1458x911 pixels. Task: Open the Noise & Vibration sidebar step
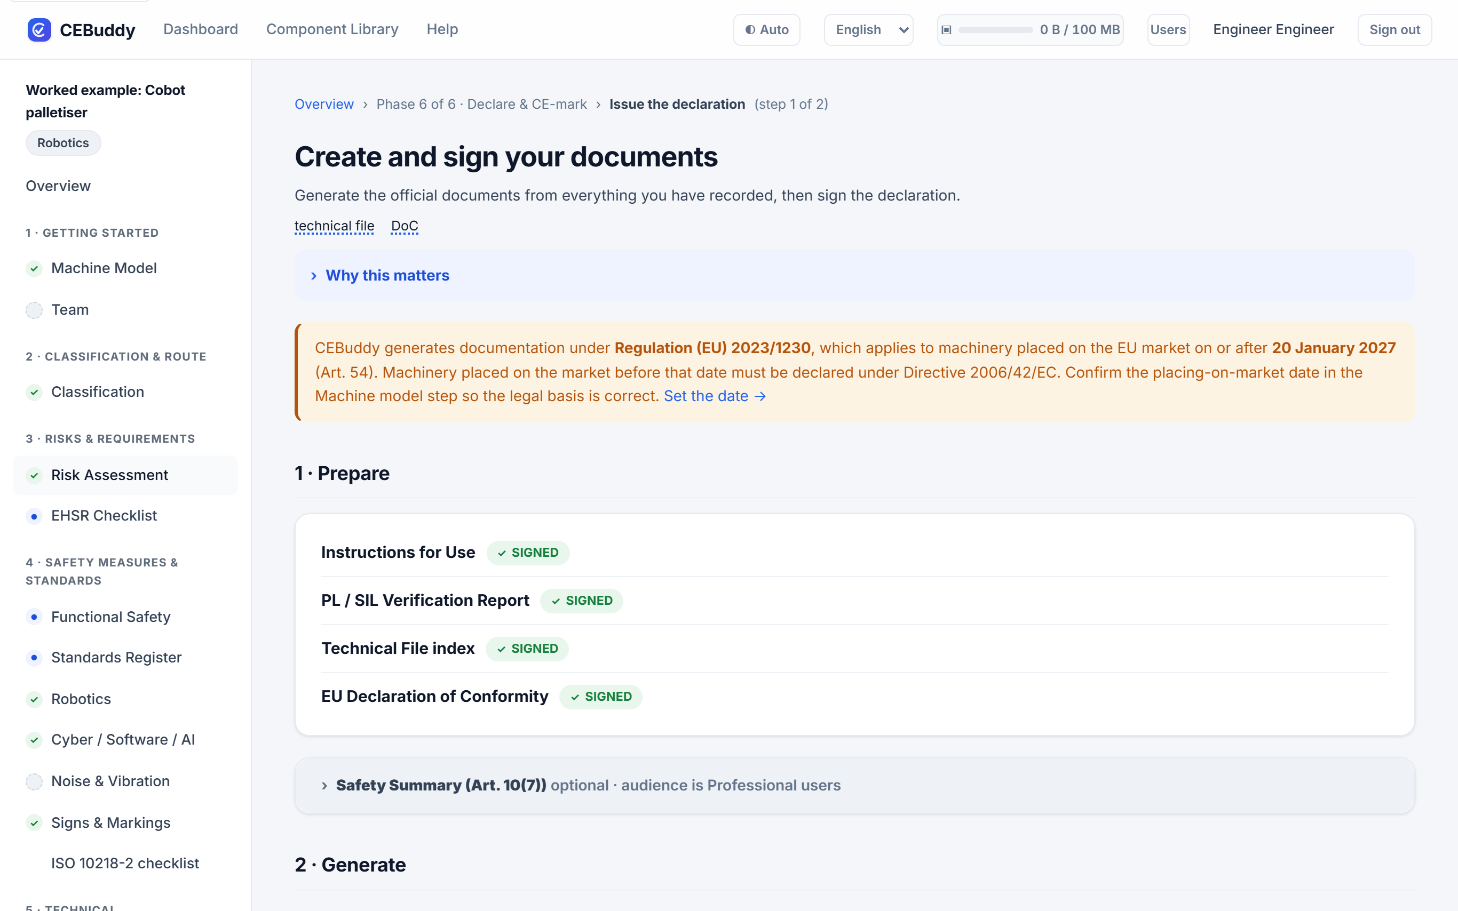(125, 781)
